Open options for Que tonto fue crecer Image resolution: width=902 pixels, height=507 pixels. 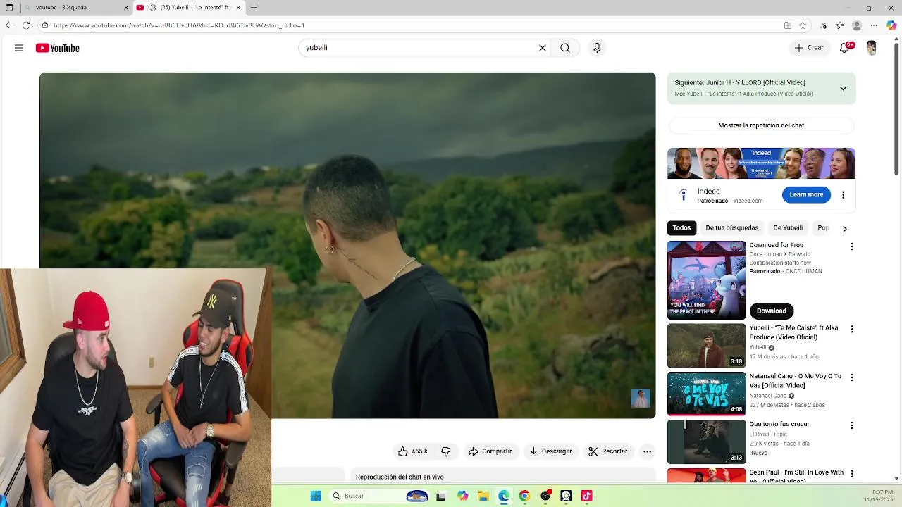851,425
